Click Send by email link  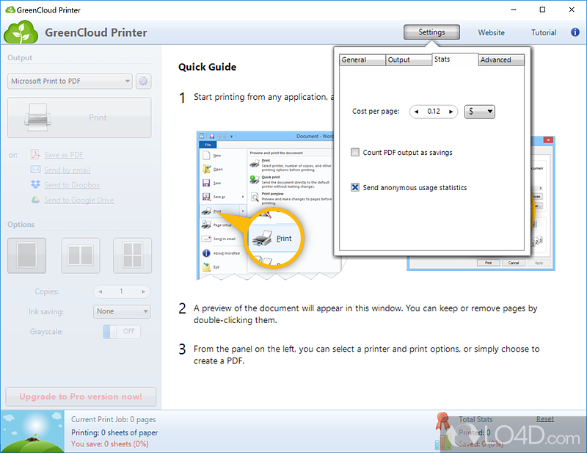tap(67, 170)
